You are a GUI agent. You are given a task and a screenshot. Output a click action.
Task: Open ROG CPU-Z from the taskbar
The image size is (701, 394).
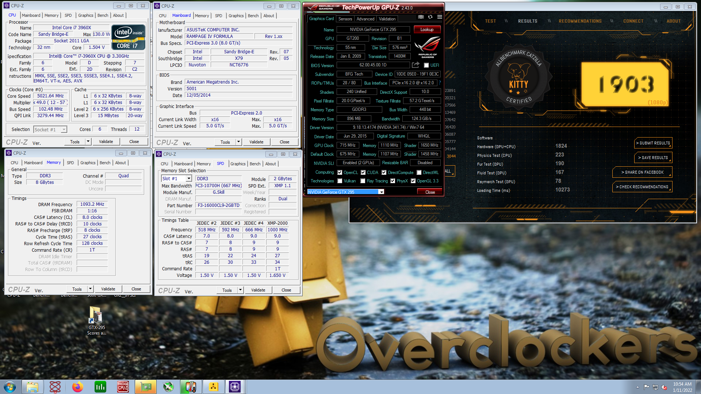123,387
